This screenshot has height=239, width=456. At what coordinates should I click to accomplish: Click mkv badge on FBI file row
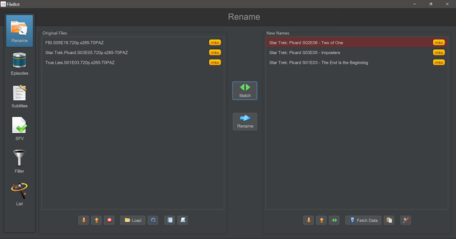pos(215,43)
